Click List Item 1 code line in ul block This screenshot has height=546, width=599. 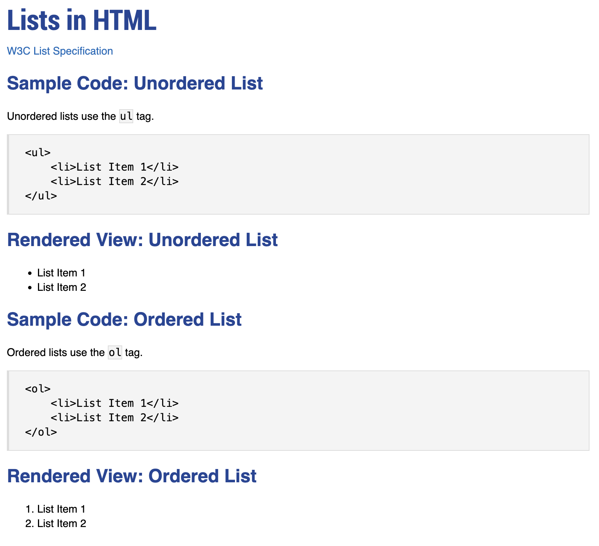115,167
